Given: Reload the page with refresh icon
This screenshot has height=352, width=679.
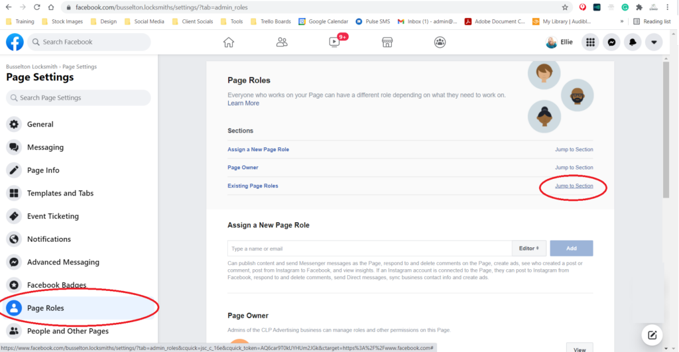Looking at the screenshot, I should tap(37, 7).
